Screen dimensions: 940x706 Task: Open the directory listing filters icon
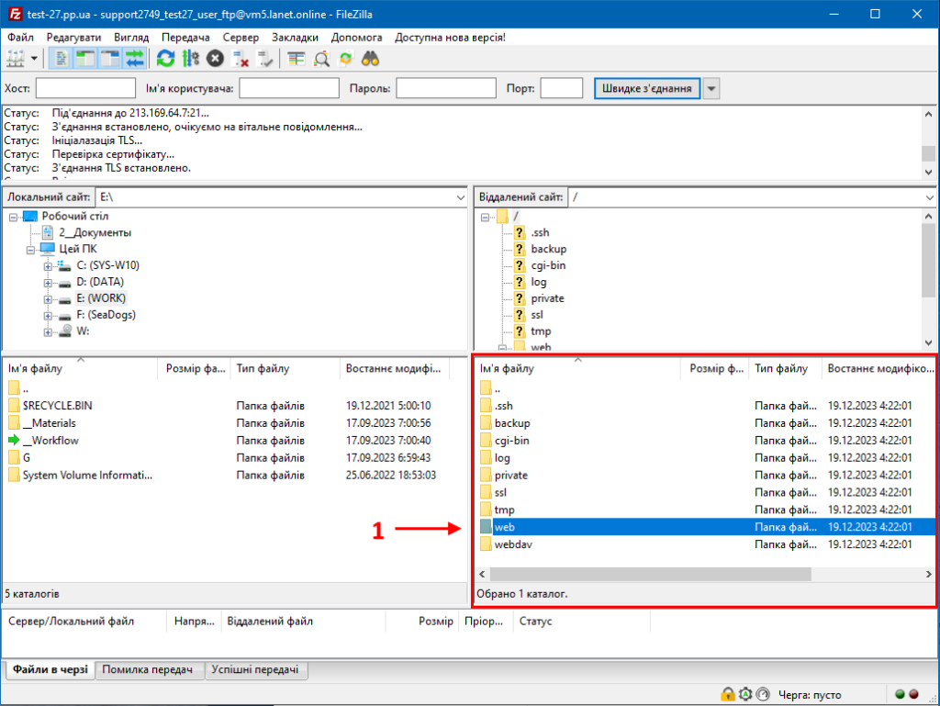(296, 59)
